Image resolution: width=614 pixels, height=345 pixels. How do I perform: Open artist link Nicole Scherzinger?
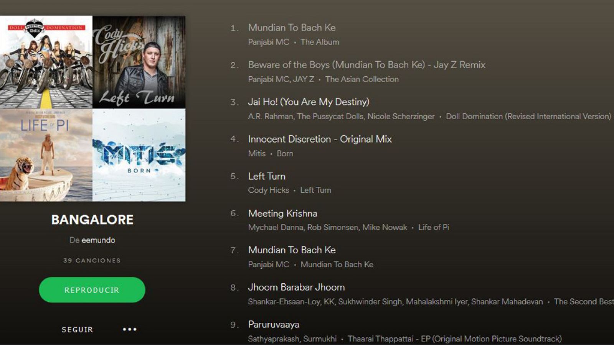point(401,116)
